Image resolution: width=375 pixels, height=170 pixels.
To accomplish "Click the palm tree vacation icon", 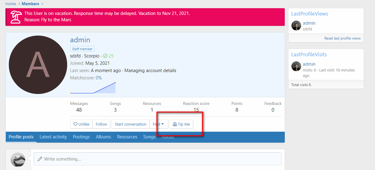I will point(16,17).
